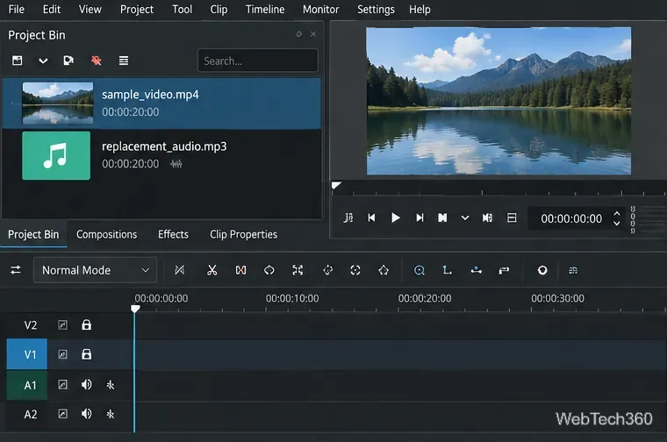Image resolution: width=667 pixels, height=442 pixels.
Task: Switch to the Effects tab
Action: [x=173, y=235]
